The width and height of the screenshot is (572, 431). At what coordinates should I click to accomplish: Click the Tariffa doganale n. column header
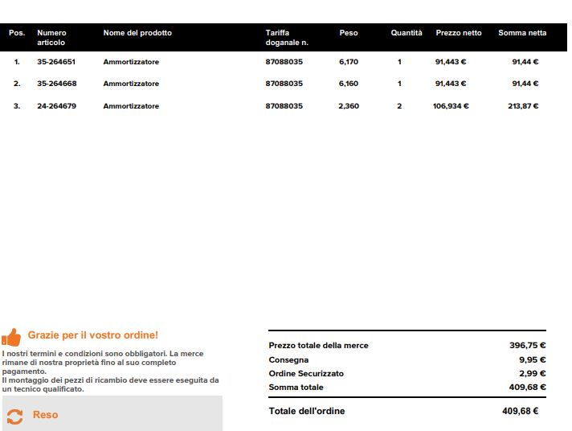click(287, 38)
